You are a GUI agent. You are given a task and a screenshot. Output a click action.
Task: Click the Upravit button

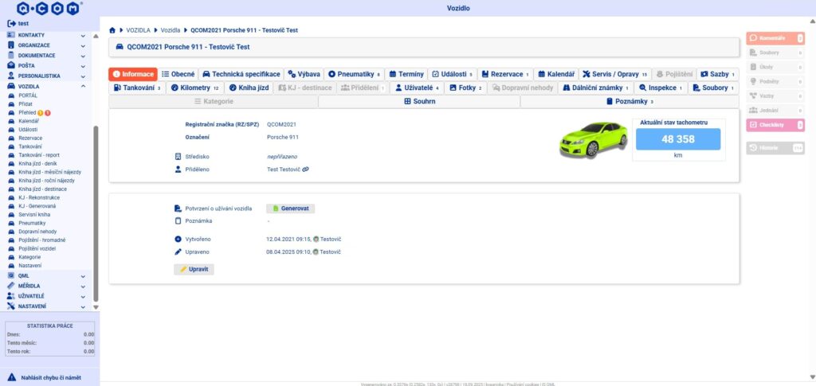[194, 270]
